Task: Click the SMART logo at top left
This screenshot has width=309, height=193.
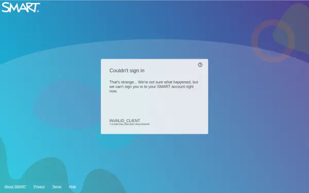Action: tap(21, 8)
